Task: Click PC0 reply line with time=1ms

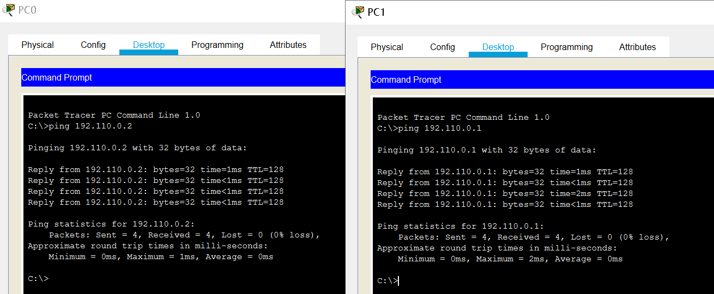Action: click(x=156, y=170)
